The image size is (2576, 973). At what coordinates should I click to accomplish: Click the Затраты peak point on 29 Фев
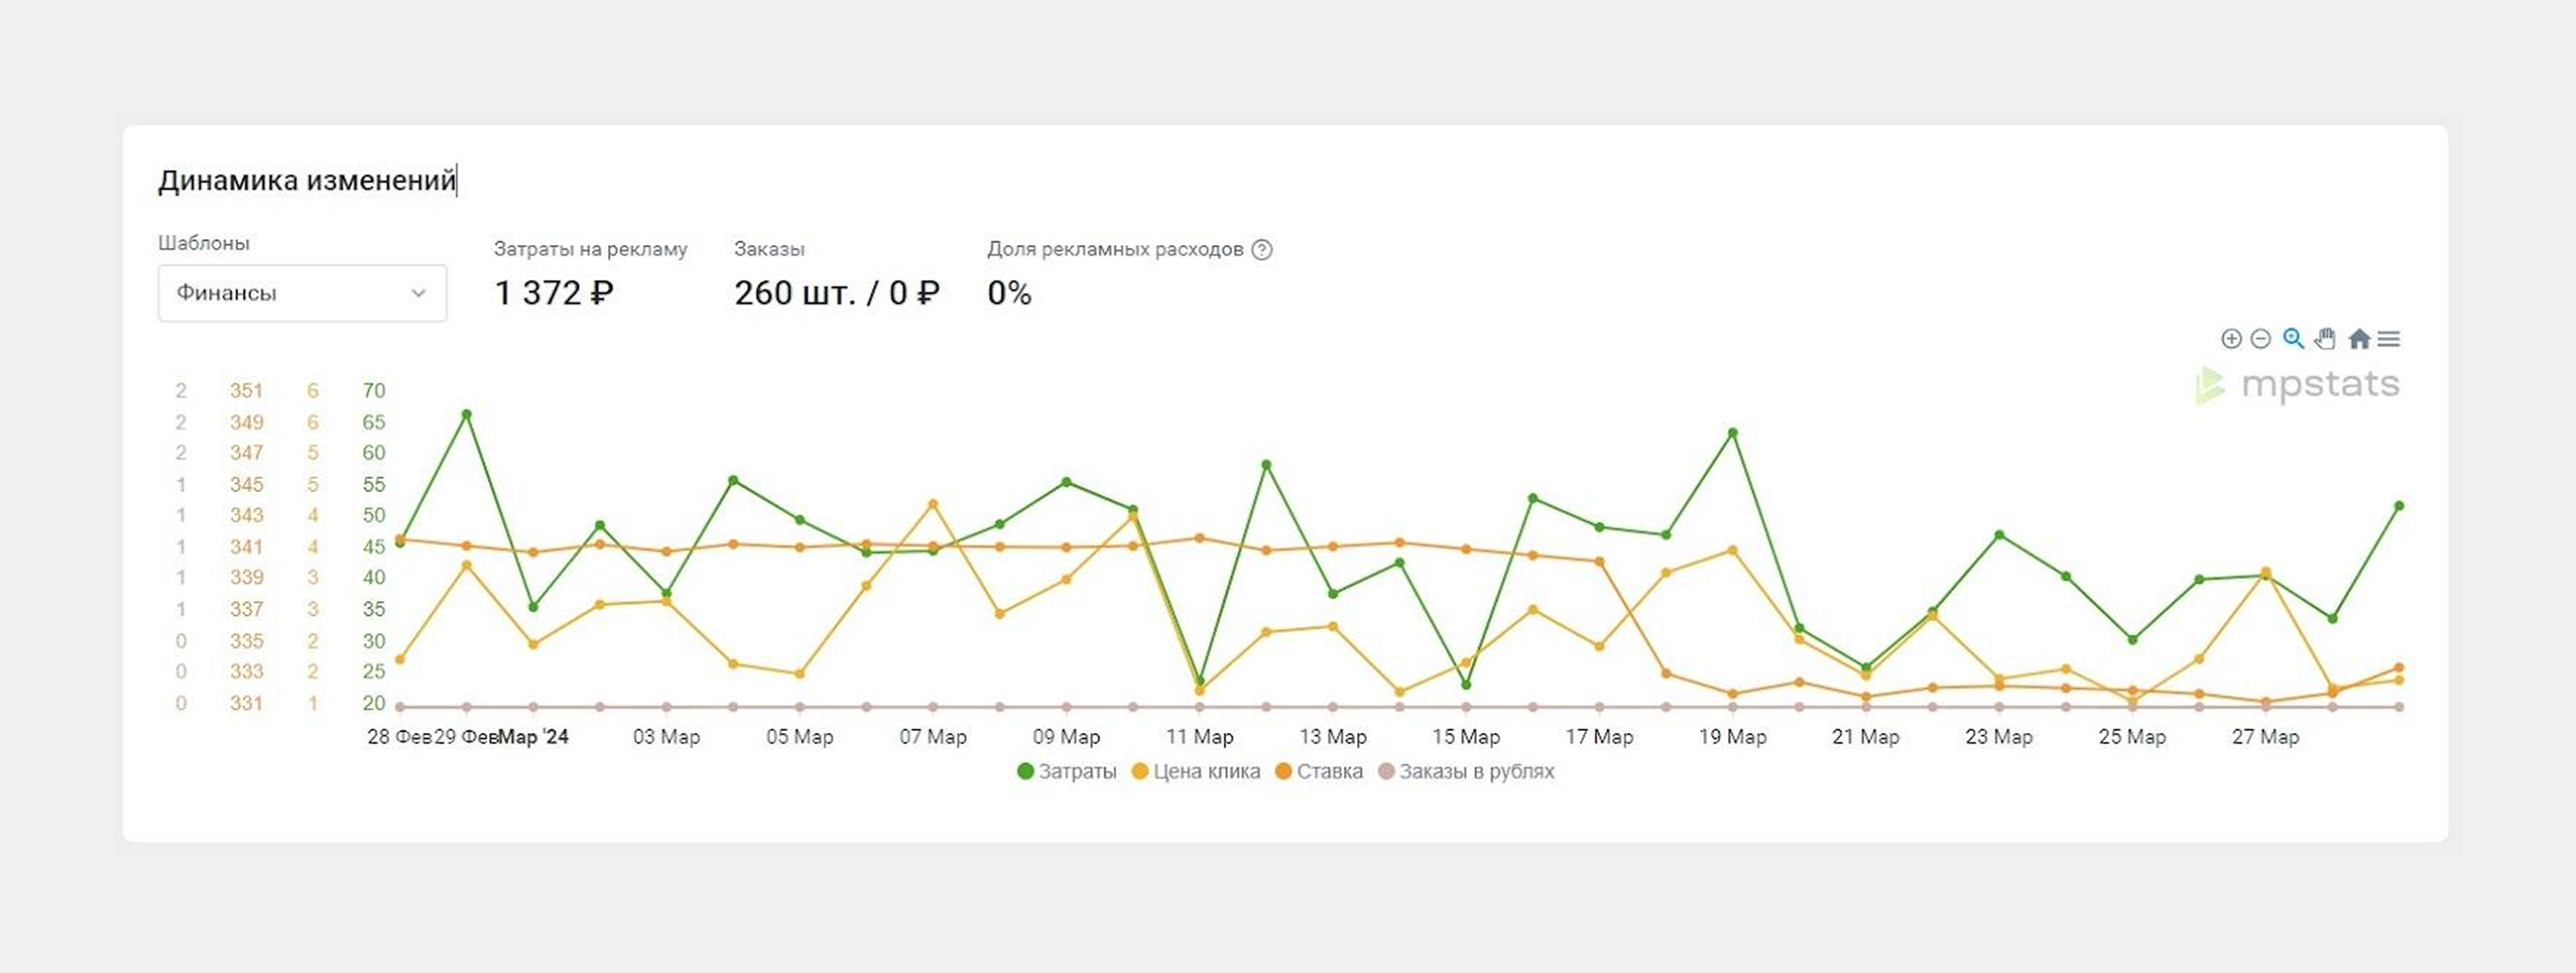tap(467, 413)
